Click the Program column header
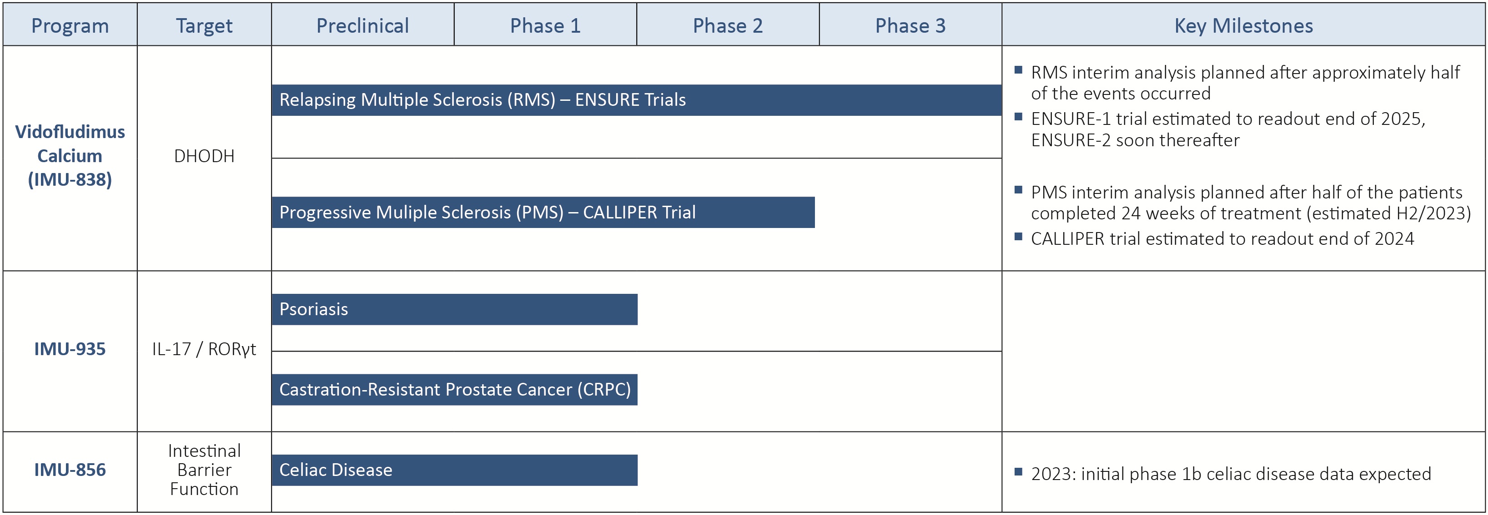Image resolution: width=1488 pixels, height=515 pixels. tap(70, 26)
